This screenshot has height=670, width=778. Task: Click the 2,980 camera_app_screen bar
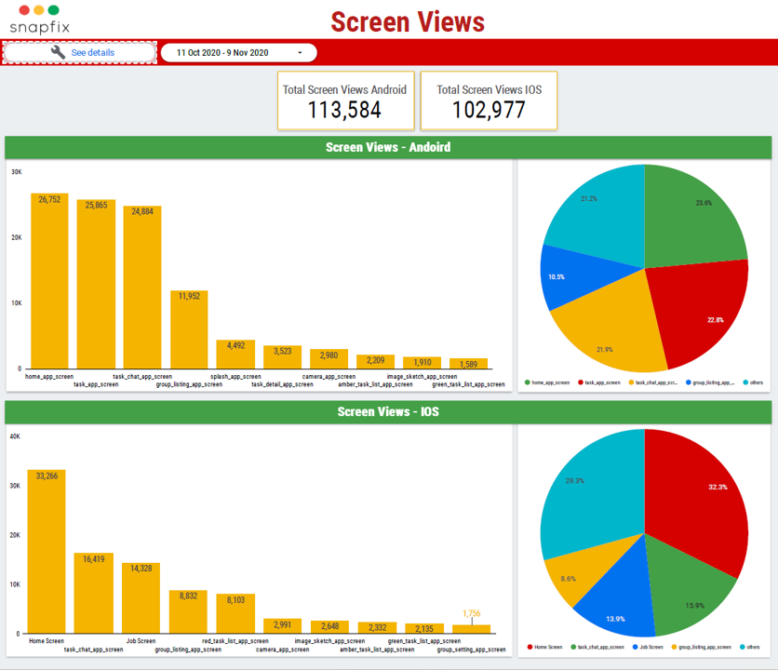pyautogui.click(x=329, y=359)
